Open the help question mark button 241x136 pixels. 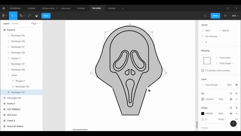(x=233, y=124)
